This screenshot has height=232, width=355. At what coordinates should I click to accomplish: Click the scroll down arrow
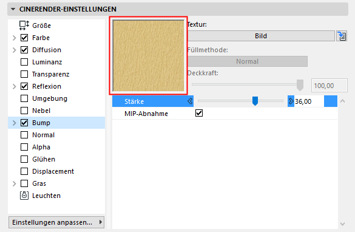pos(342,224)
